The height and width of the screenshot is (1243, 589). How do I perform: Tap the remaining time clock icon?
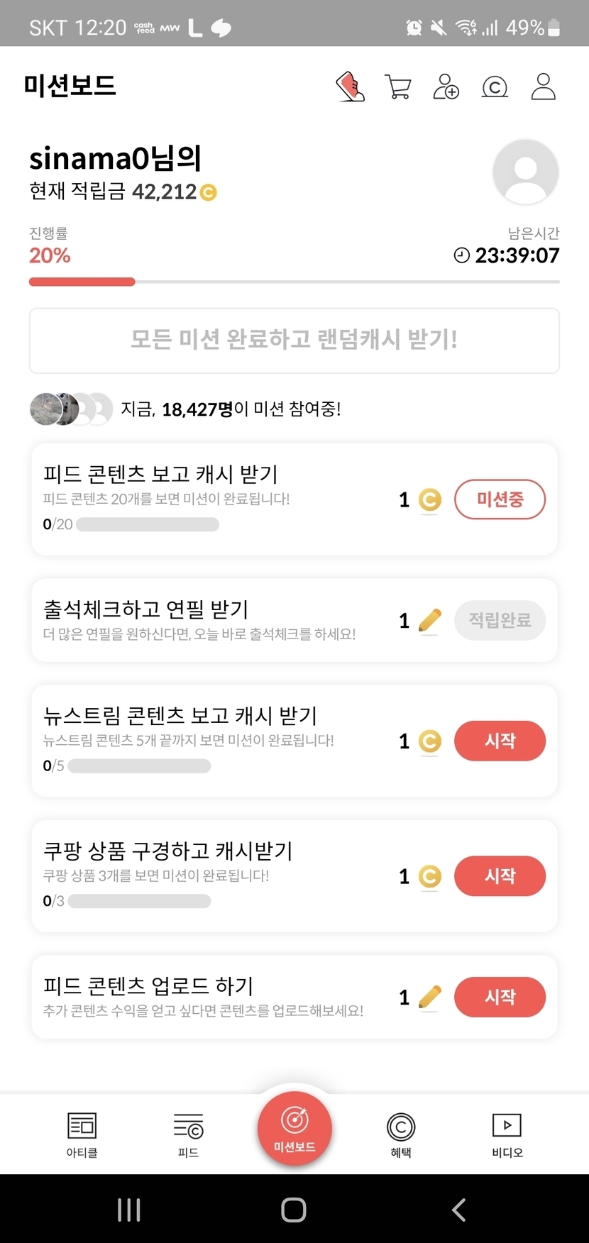(x=462, y=255)
